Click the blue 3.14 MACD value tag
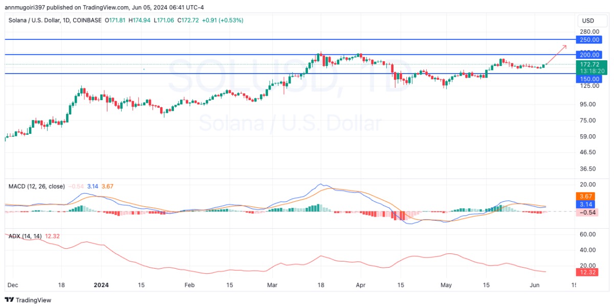 pyautogui.click(x=587, y=204)
